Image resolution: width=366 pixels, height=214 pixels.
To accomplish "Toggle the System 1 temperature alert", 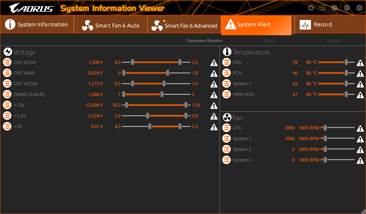I will [x=360, y=84].
